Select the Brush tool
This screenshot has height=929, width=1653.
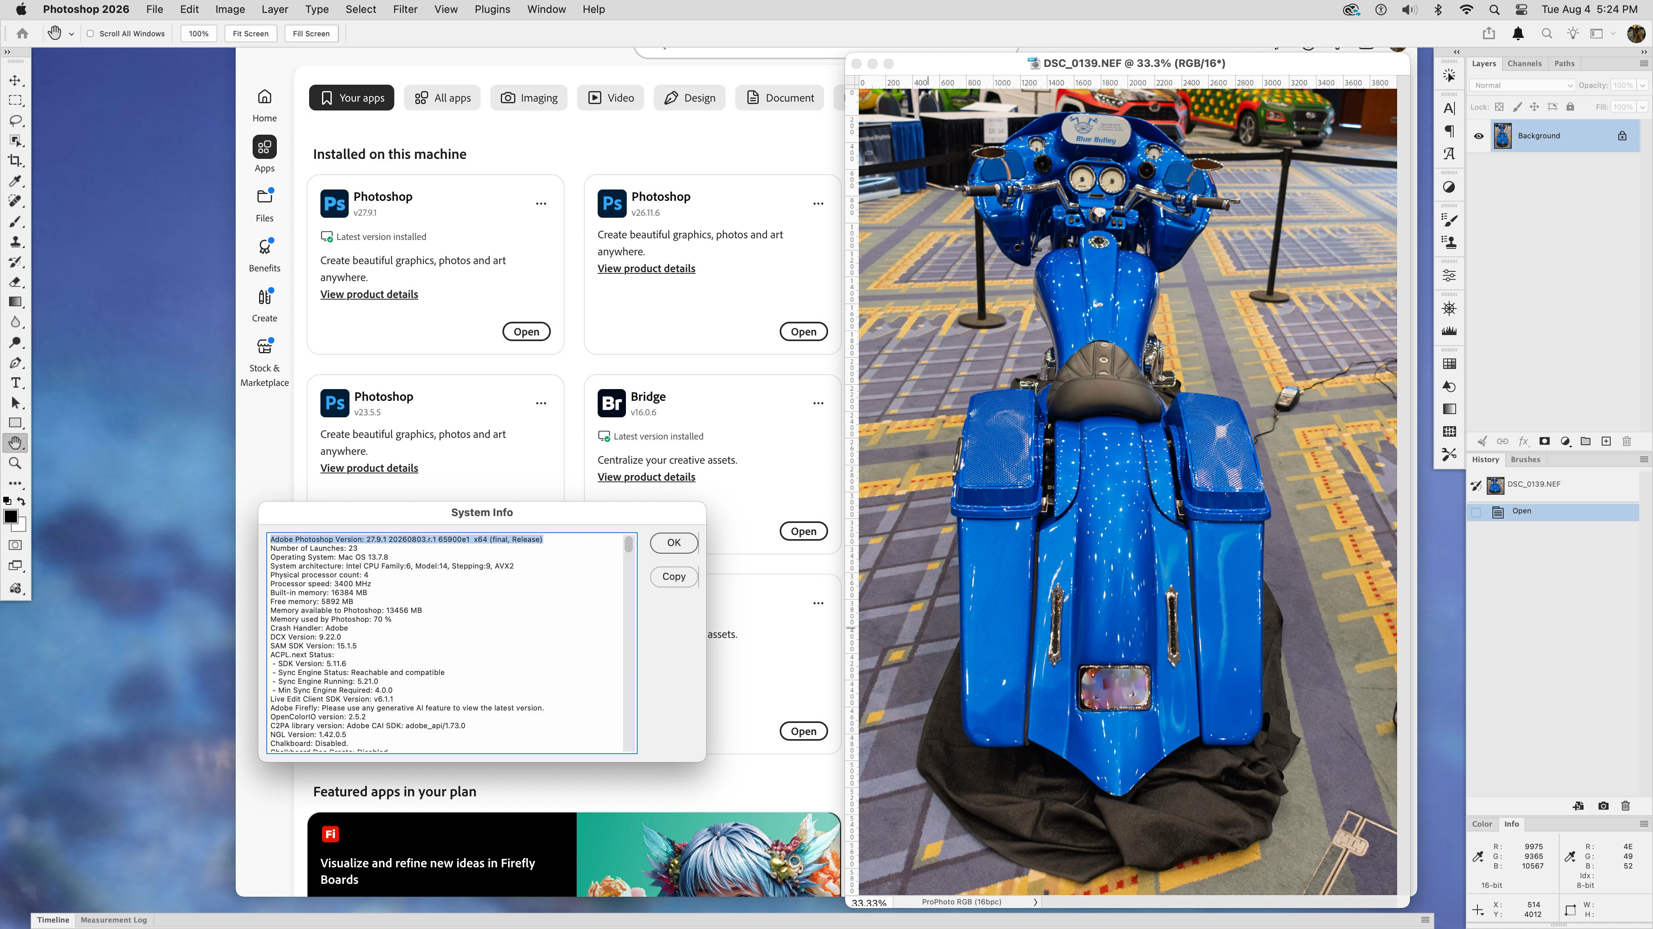point(15,221)
